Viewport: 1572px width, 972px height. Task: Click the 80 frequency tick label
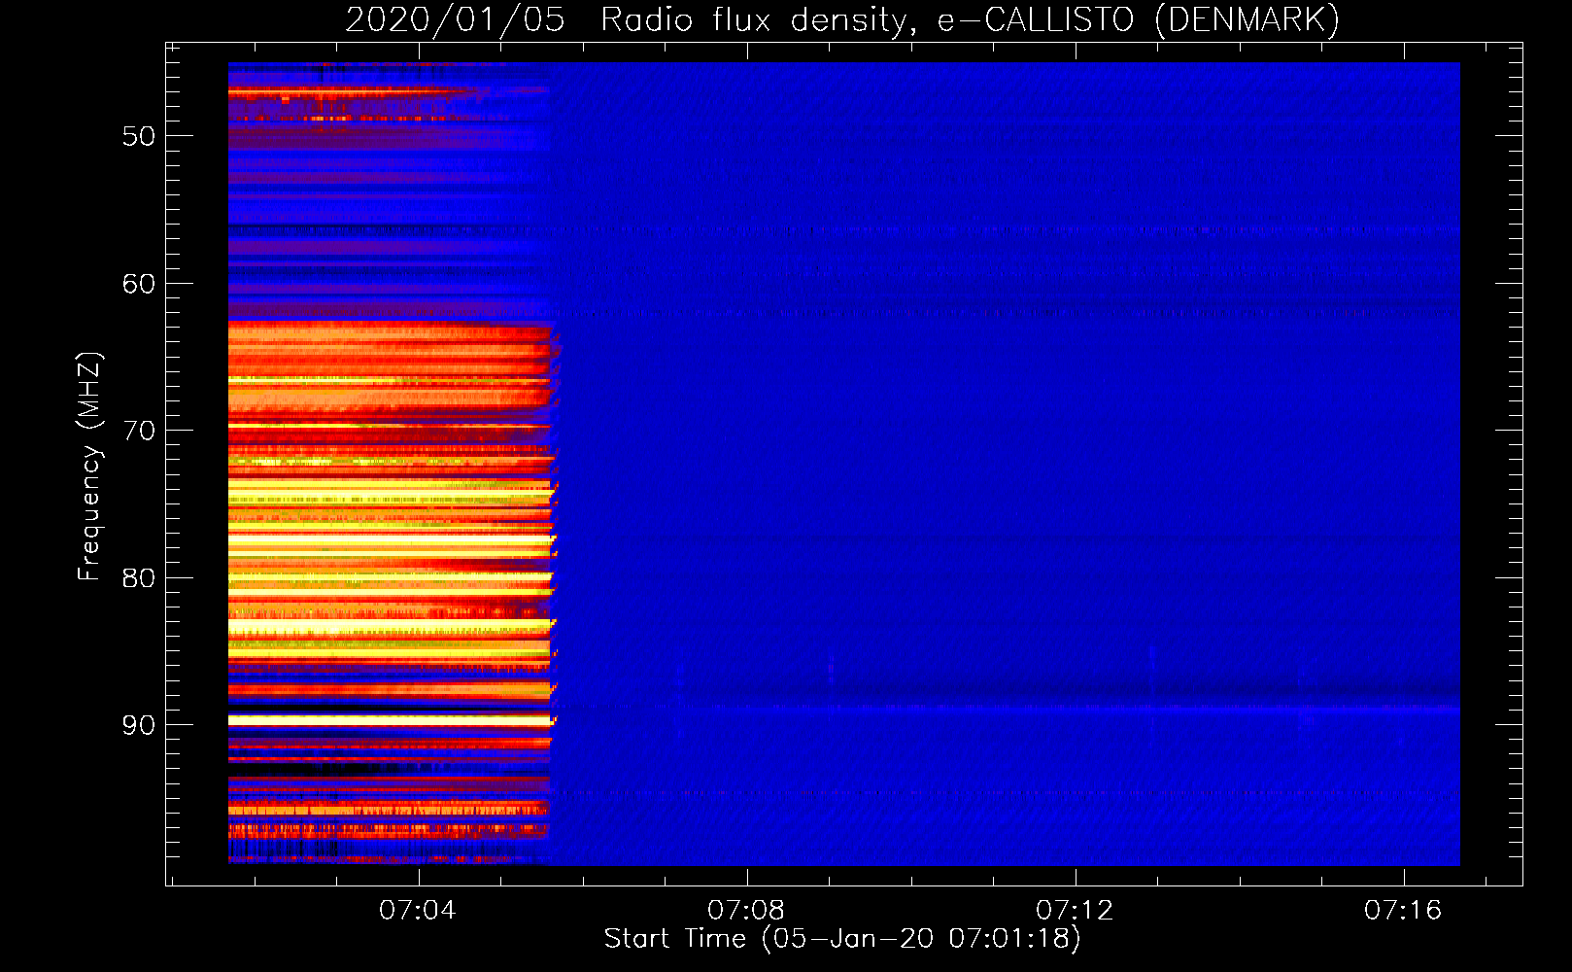[x=139, y=578]
